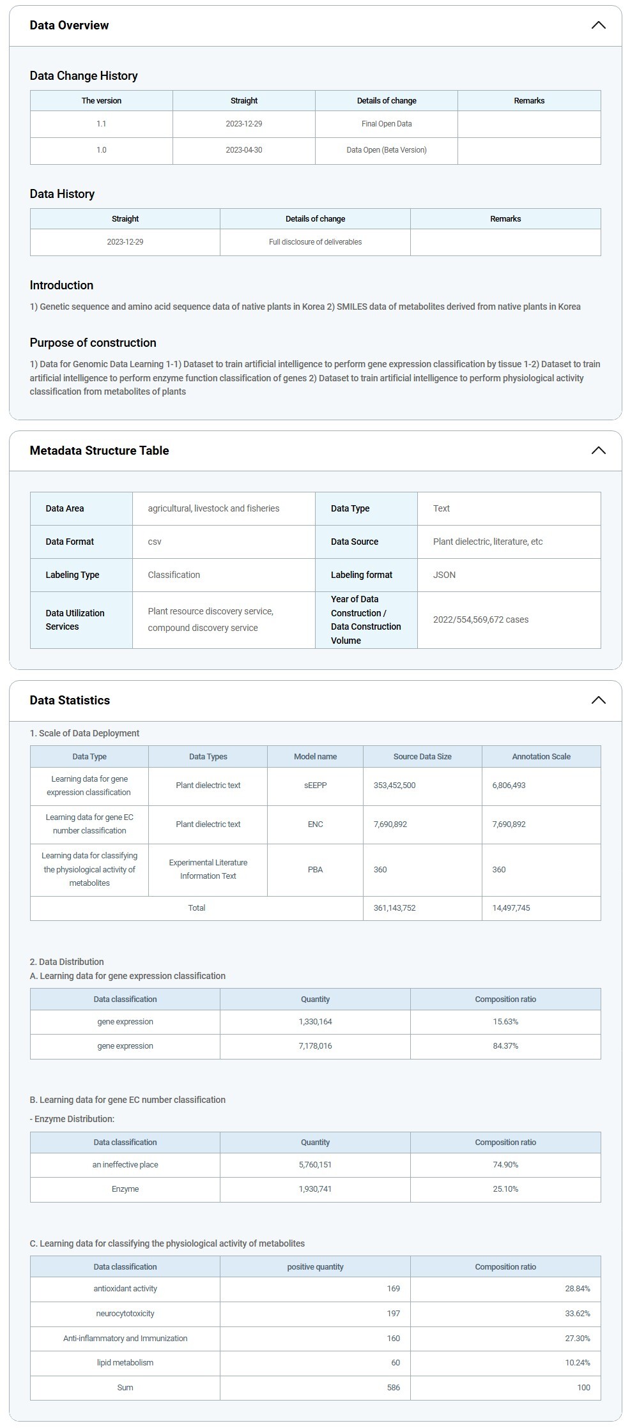The width and height of the screenshot is (630, 1428).
Task: Click the csv data format value
Action: coord(155,542)
